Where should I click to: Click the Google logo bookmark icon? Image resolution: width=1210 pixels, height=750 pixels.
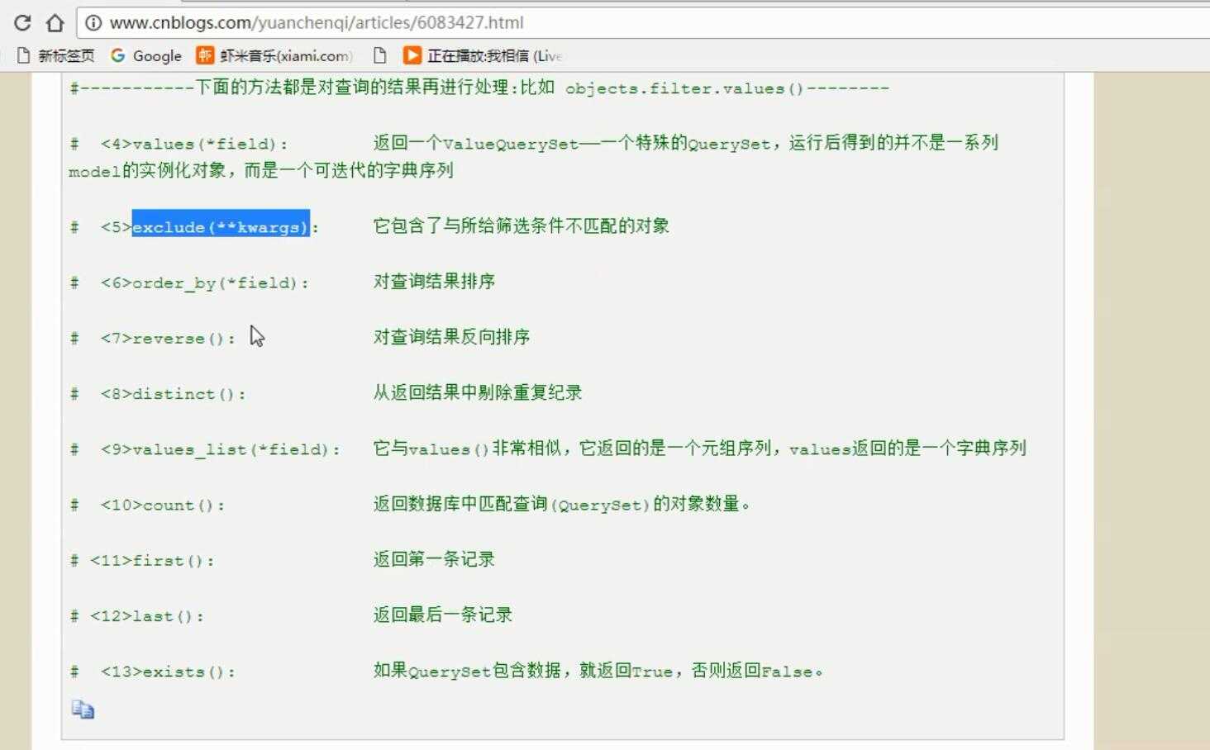pyautogui.click(x=118, y=55)
